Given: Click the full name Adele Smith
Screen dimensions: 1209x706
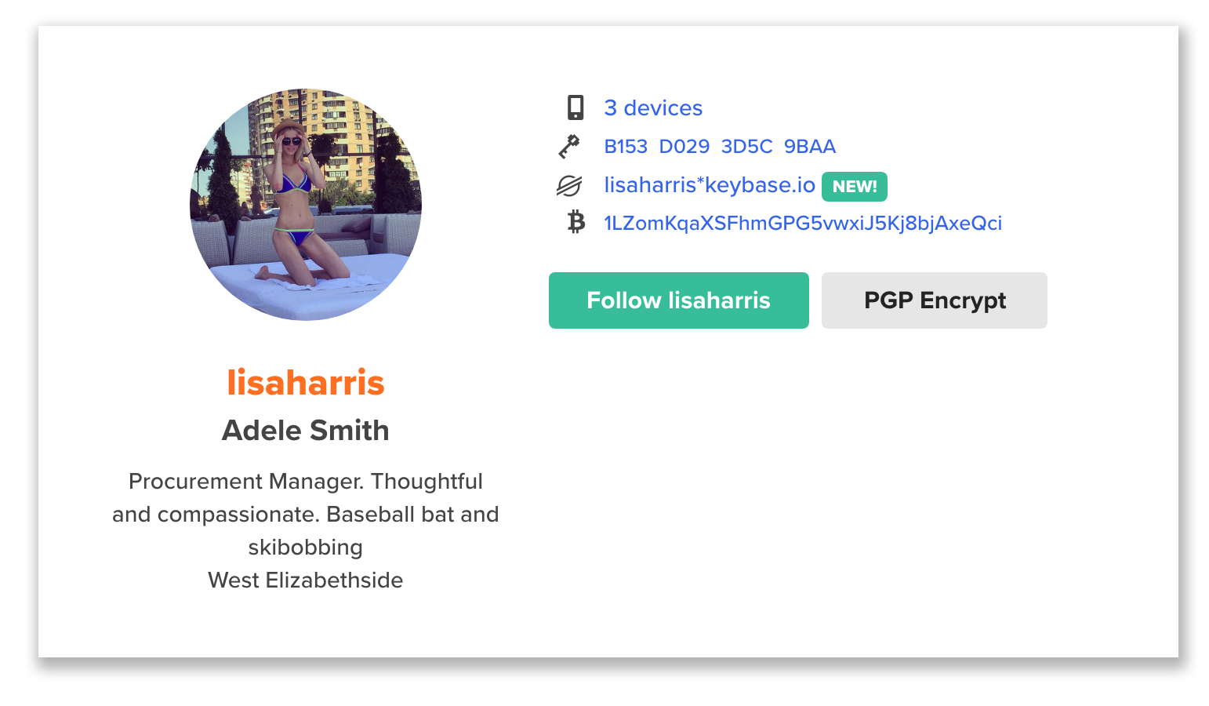Looking at the screenshot, I should click(x=306, y=431).
